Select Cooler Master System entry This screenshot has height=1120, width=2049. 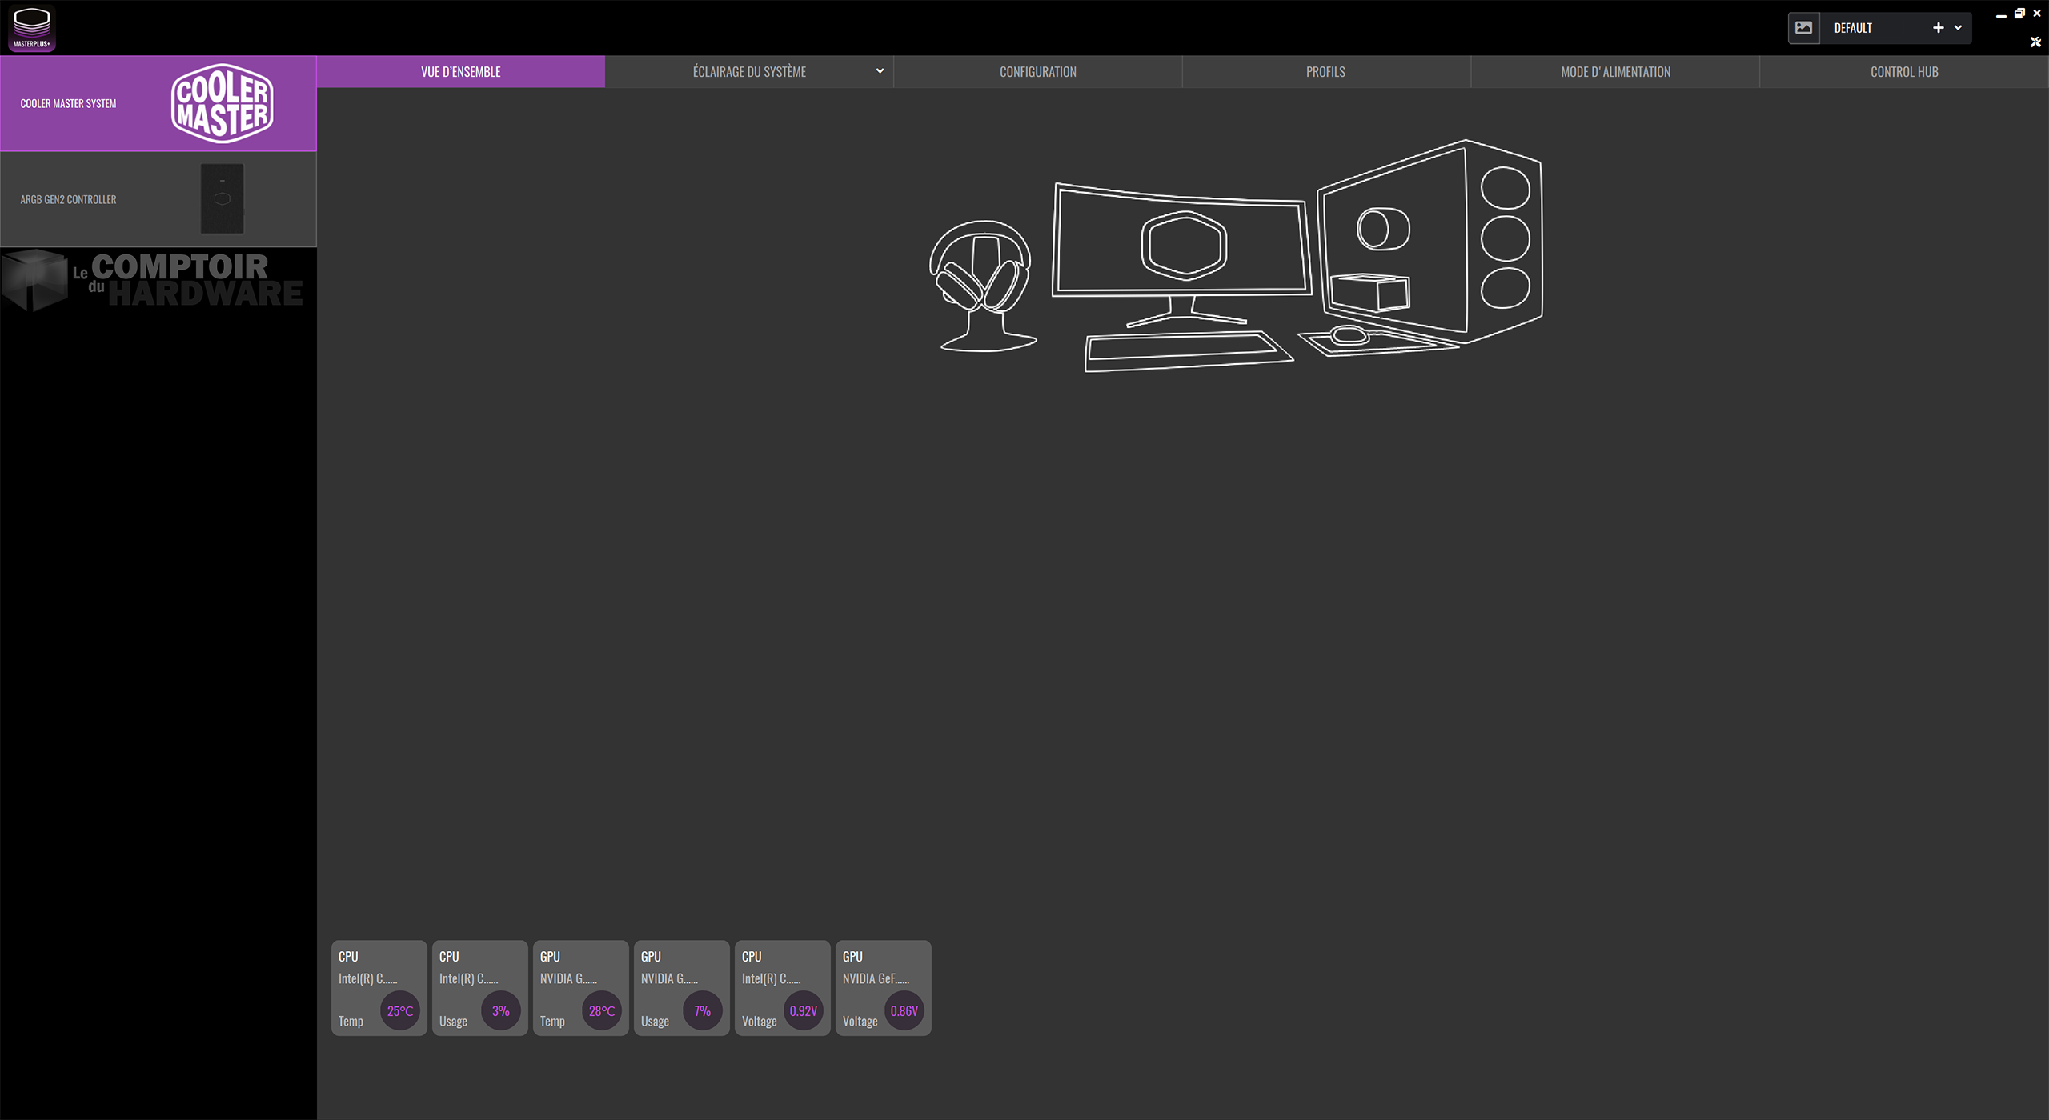click(158, 103)
